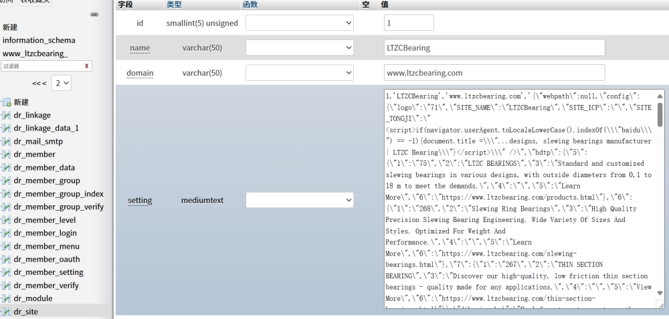The image size is (669, 319).
Task: Click the table icon beside dr_member_group
Action: (6, 181)
